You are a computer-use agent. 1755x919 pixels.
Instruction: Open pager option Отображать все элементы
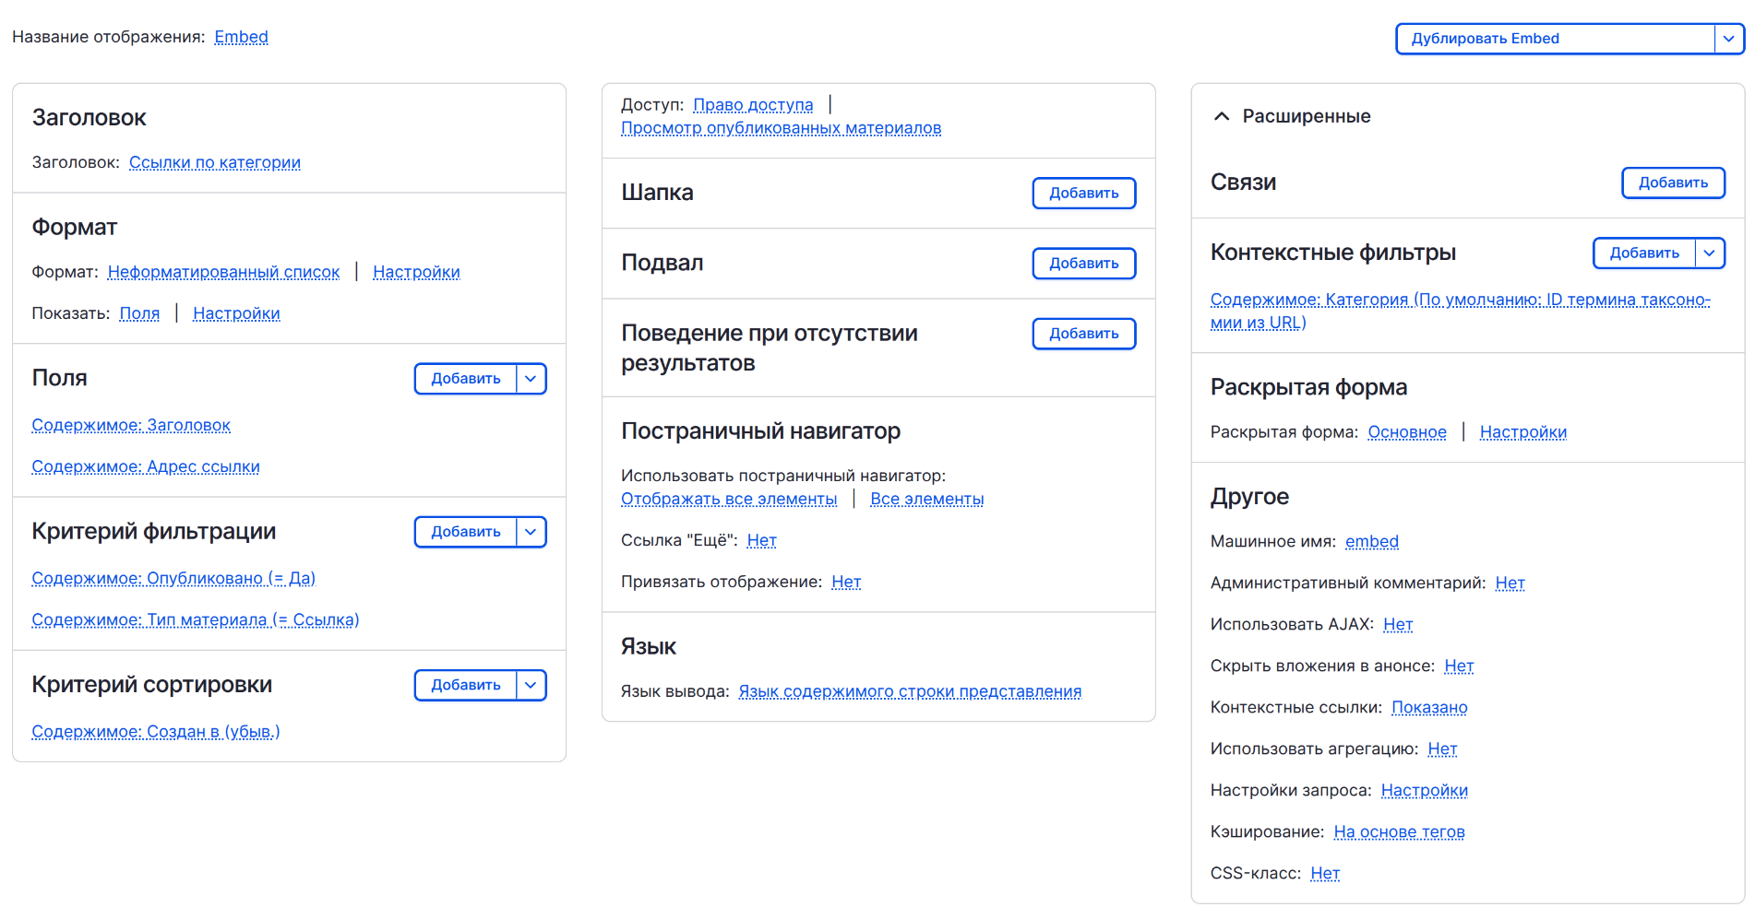tap(728, 499)
